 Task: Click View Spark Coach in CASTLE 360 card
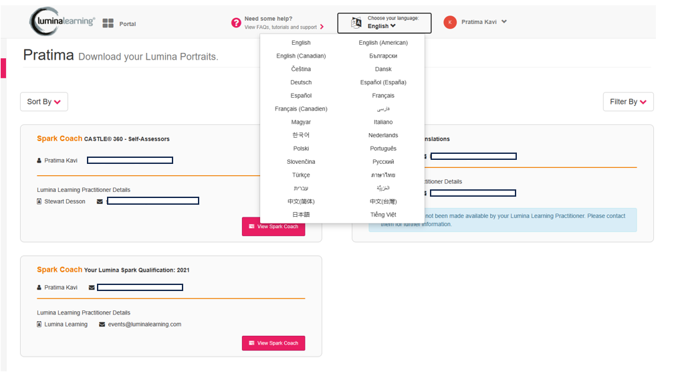273,226
